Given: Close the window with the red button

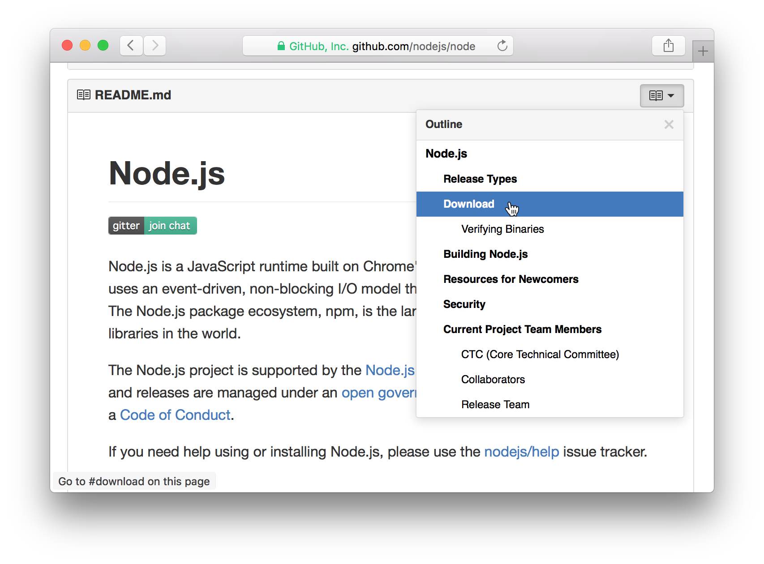Looking at the screenshot, I should 67,46.
